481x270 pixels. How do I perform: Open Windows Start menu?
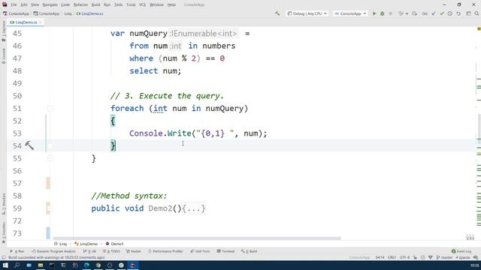[5, 265]
